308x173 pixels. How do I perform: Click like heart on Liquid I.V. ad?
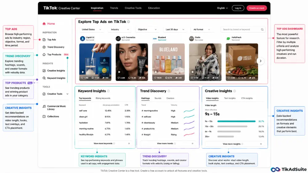pos(82,78)
